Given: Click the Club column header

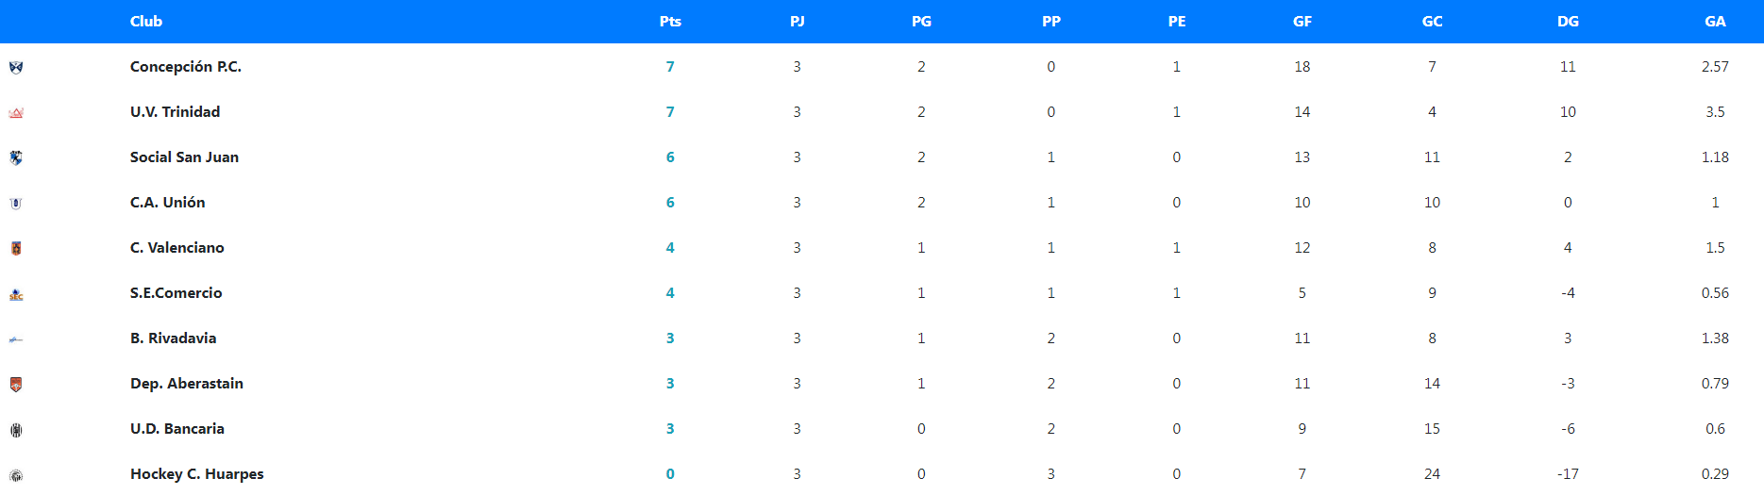Looking at the screenshot, I should (146, 22).
